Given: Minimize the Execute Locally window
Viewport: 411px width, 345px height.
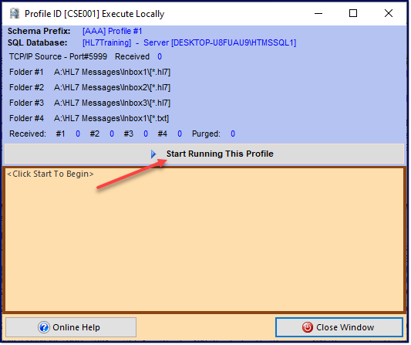Looking at the screenshot, I should click(318, 13).
